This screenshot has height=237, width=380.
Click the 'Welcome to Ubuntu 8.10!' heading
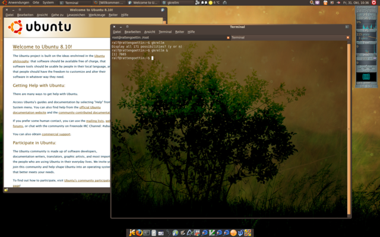[x=42, y=47]
